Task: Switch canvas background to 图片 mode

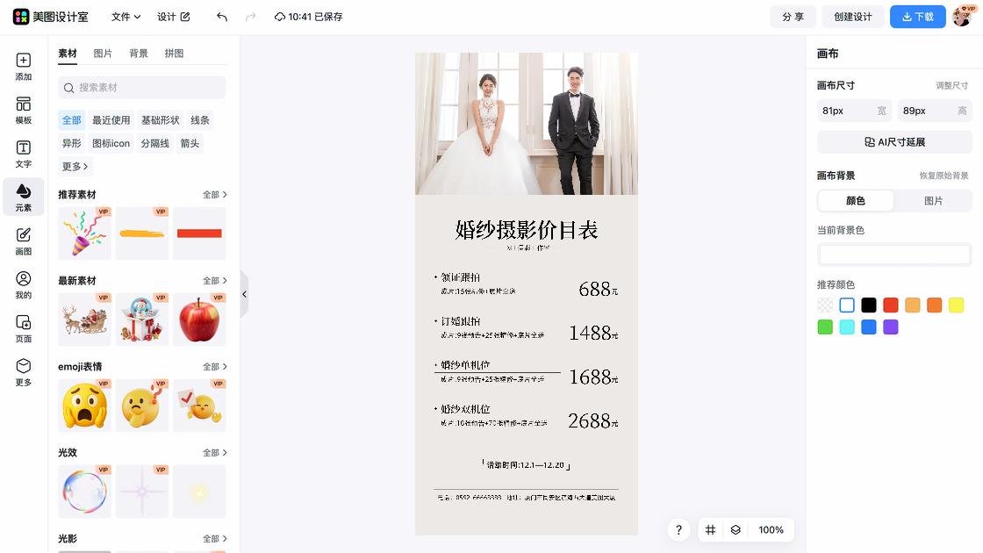Action: click(933, 200)
